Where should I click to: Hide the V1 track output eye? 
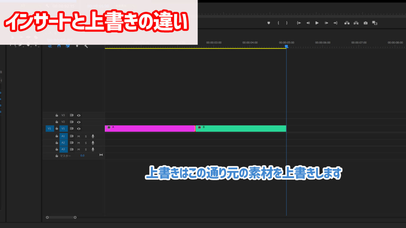(x=79, y=129)
